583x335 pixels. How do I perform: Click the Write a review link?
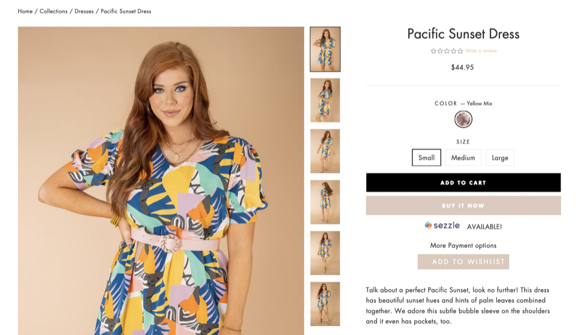(x=481, y=51)
